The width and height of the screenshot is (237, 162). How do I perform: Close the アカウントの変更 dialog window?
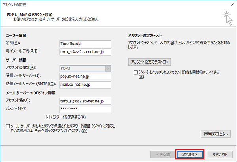[229, 4]
